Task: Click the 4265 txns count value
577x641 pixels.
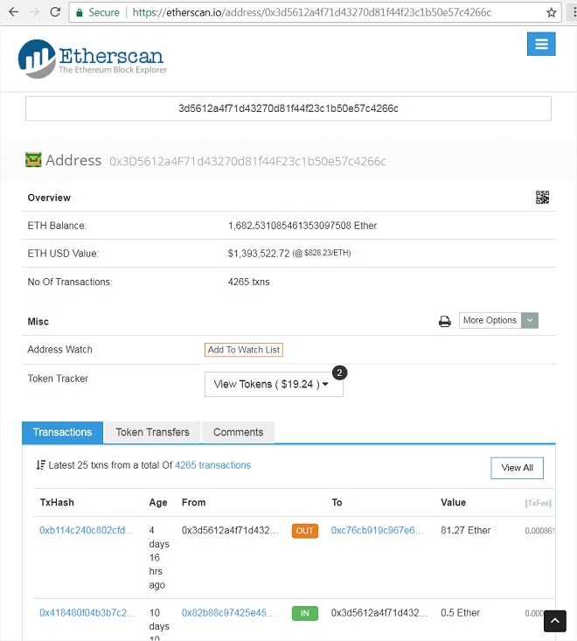Action: pos(249,282)
